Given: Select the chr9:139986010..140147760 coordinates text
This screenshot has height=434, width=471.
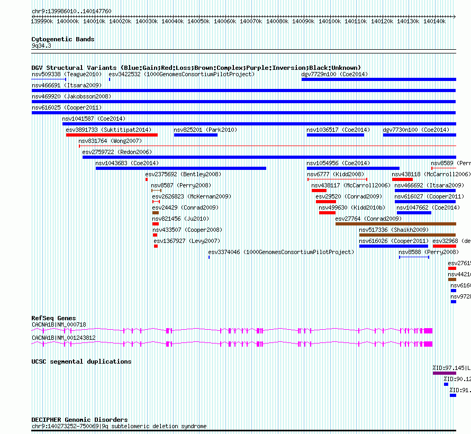Looking at the screenshot, I should tap(71, 11).
